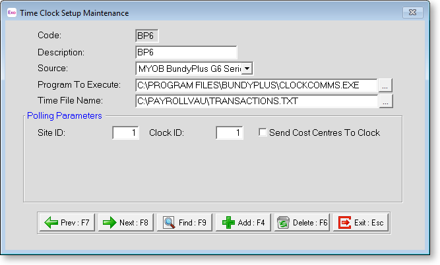
Task: Add a new time clock record
Action: click(243, 223)
